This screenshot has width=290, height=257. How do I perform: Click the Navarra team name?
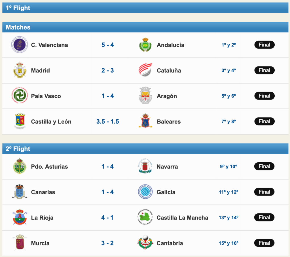[167, 167]
